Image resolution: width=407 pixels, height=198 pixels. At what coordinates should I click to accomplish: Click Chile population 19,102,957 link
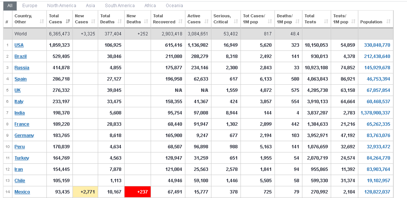click(x=378, y=181)
